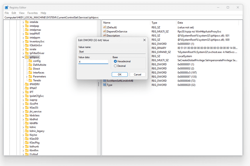Click the SvcMemSoftLimitInMB value icon

click(104, 81)
